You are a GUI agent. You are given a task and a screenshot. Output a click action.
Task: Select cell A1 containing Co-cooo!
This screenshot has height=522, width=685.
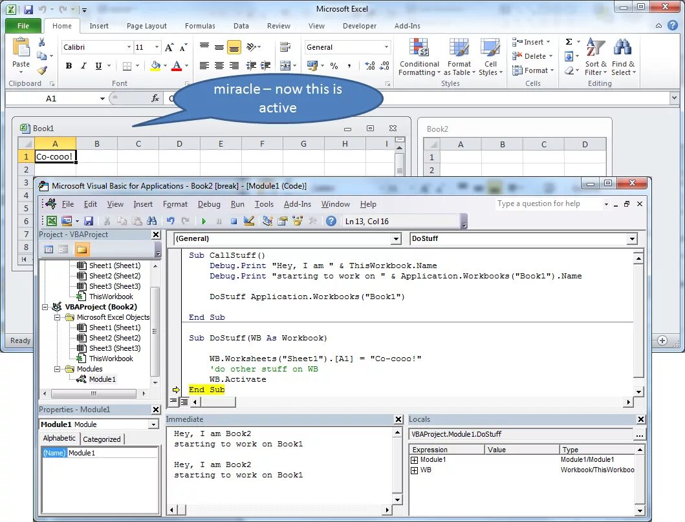[x=55, y=156]
